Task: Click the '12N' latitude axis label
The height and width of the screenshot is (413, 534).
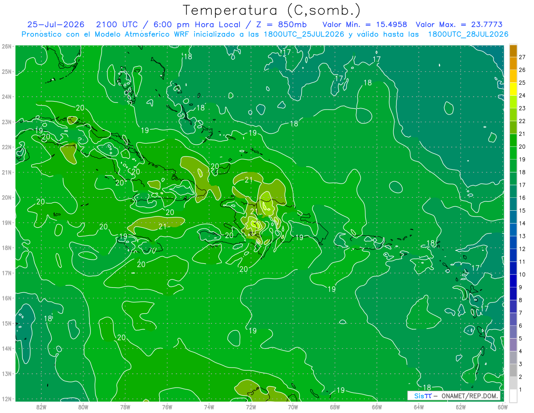Action: [x=6, y=399]
